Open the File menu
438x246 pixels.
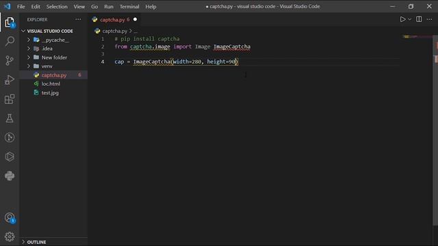21,6
